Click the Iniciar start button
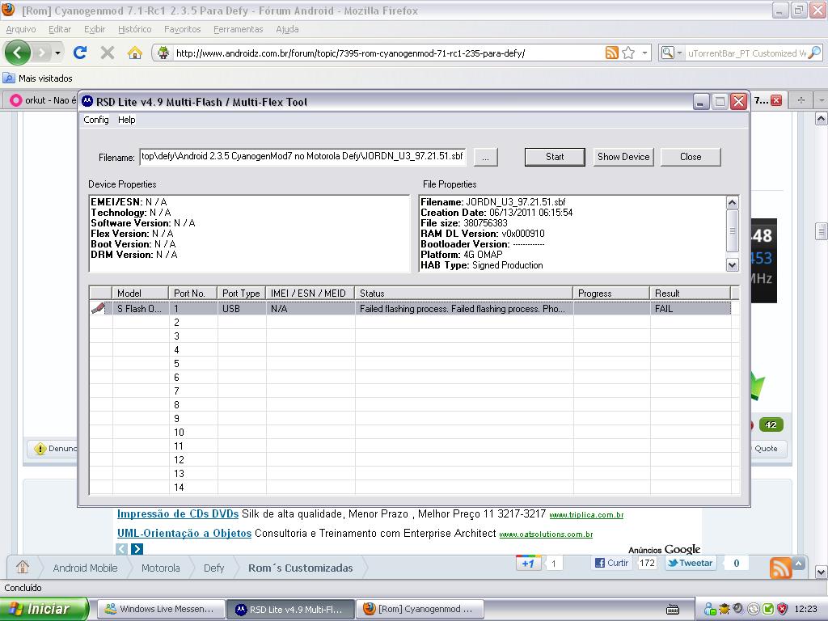 (x=44, y=609)
